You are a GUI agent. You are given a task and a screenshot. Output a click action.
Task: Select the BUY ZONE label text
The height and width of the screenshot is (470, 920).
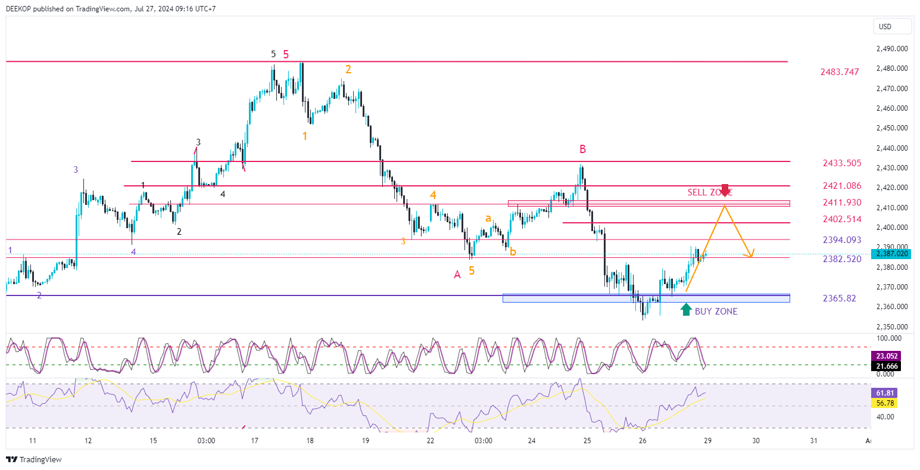(716, 311)
